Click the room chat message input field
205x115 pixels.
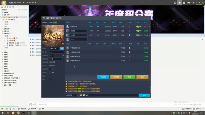(x=113, y=95)
